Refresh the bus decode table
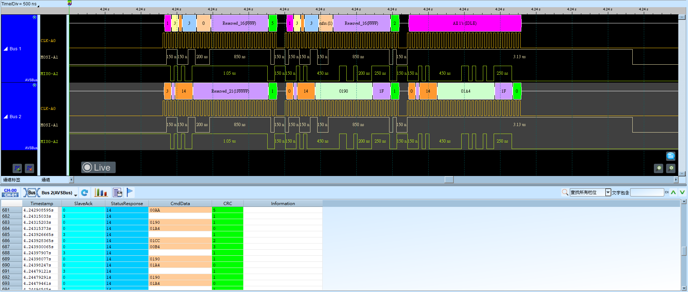This screenshot has width=688, height=292. [84, 193]
